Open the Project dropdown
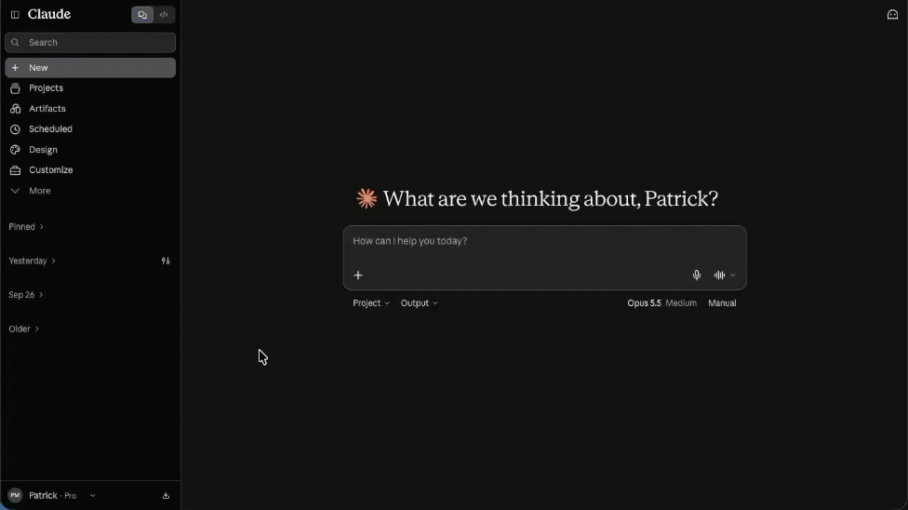The height and width of the screenshot is (510, 908). click(371, 303)
